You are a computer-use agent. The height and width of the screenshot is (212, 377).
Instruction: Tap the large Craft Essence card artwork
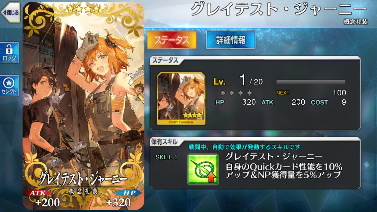[x=83, y=106]
